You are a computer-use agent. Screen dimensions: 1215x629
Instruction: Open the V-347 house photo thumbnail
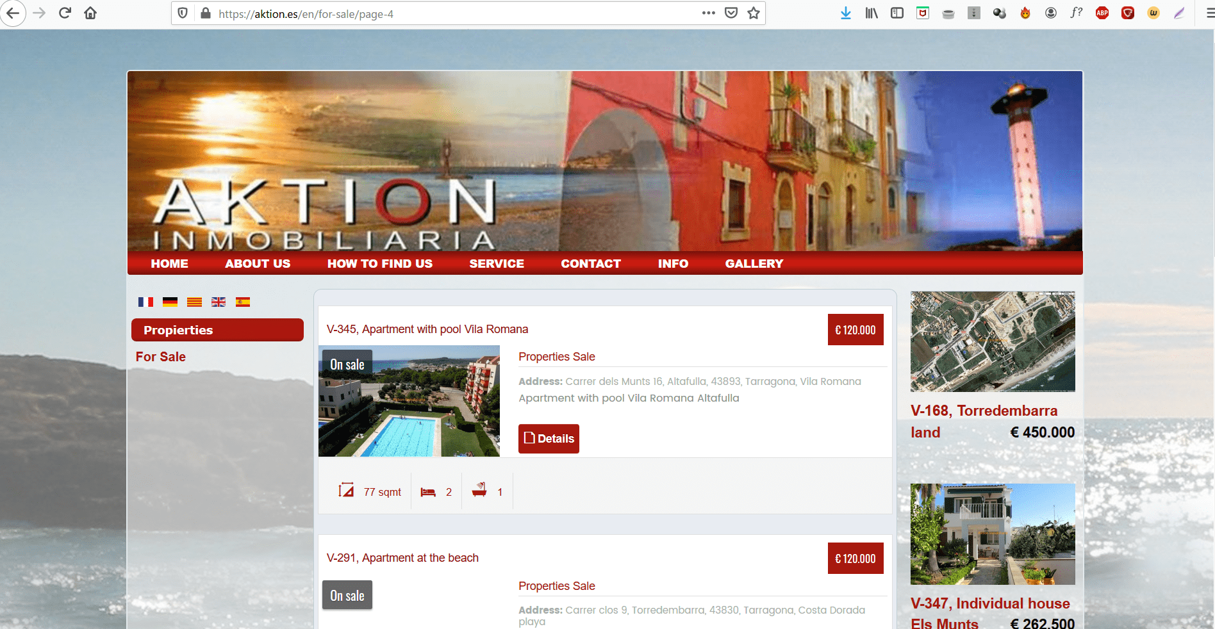[993, 534]
